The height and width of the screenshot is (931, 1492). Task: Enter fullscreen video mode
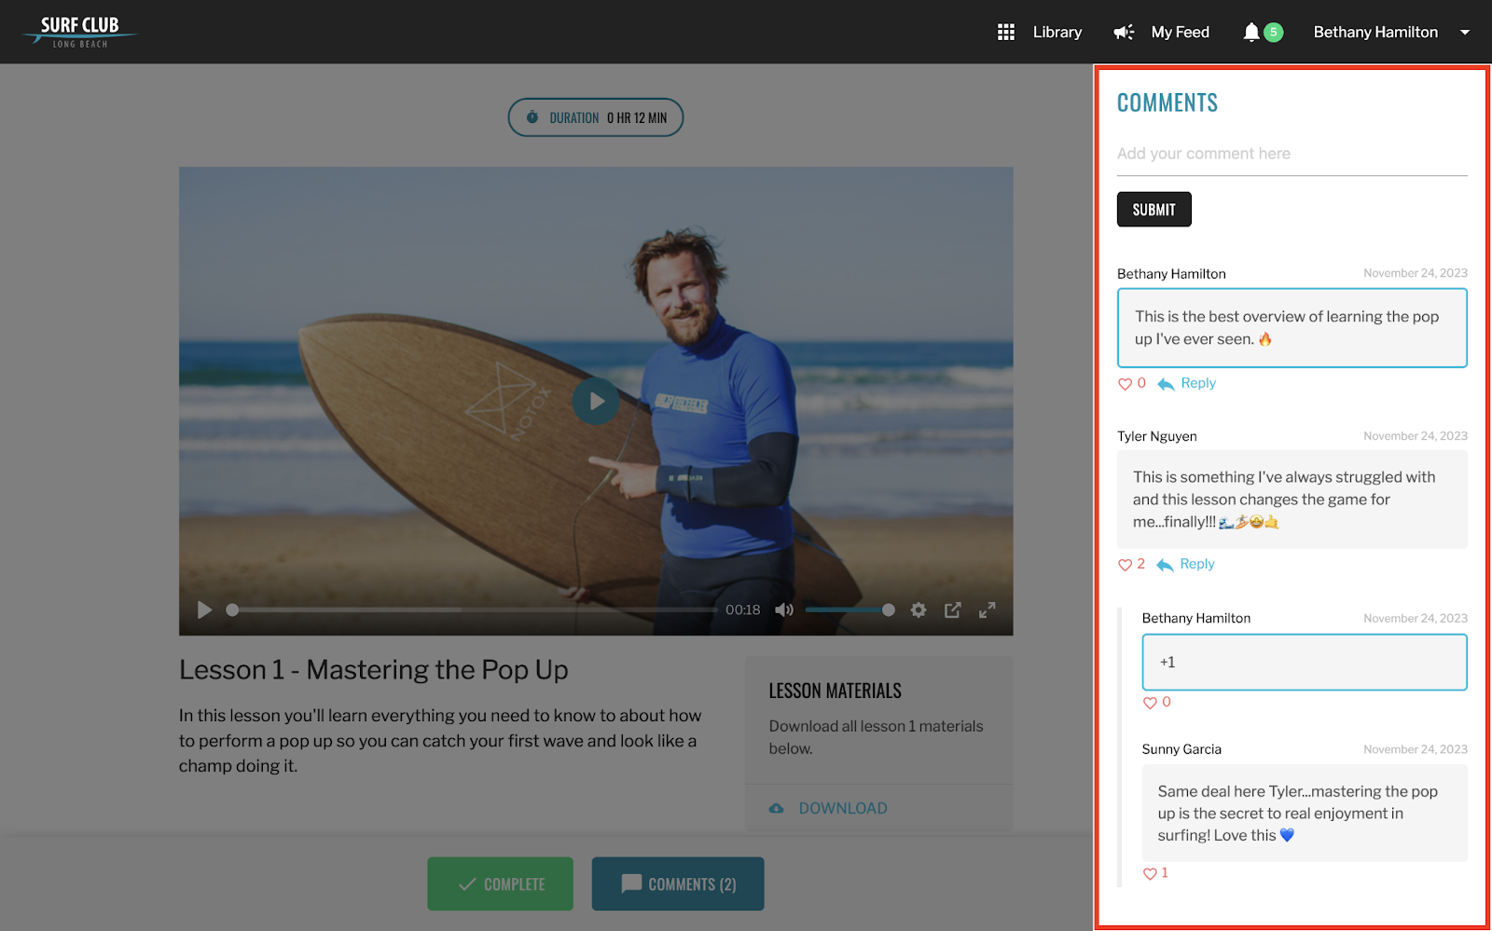987,609
